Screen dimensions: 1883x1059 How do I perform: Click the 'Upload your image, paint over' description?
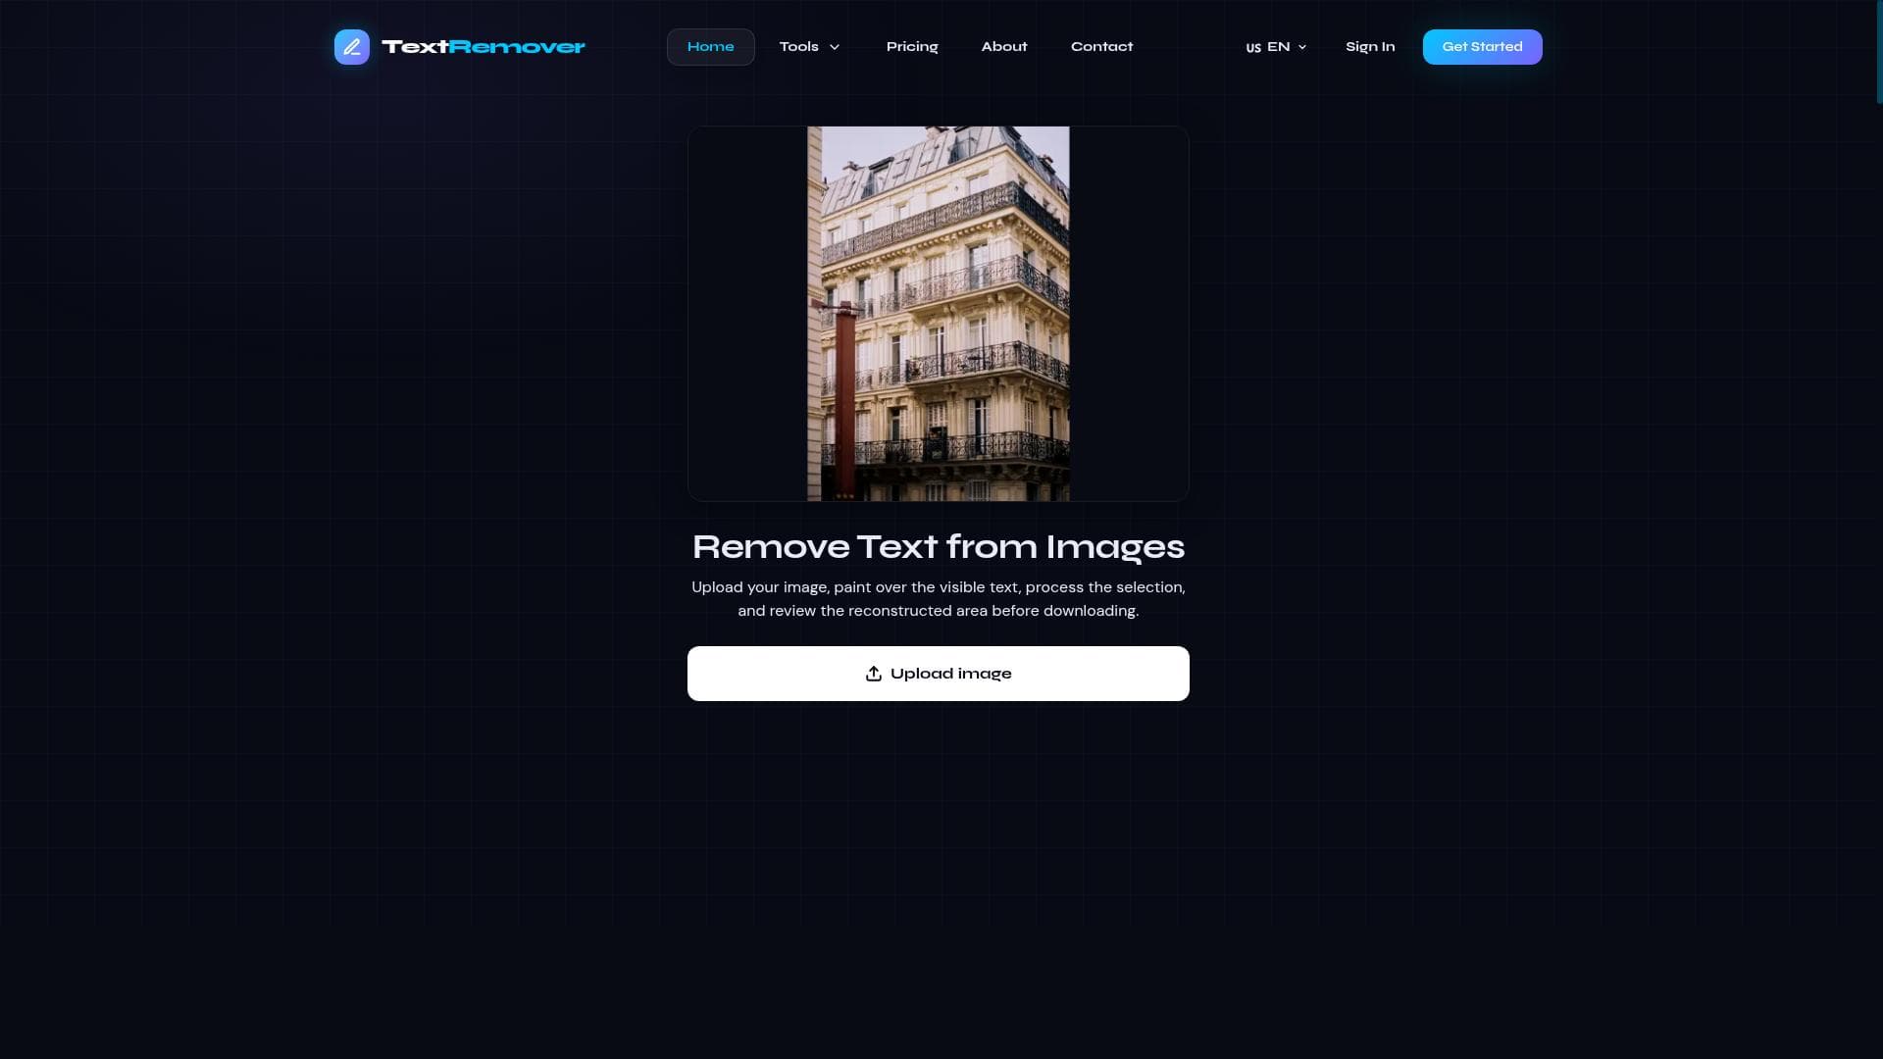[939, 599]
